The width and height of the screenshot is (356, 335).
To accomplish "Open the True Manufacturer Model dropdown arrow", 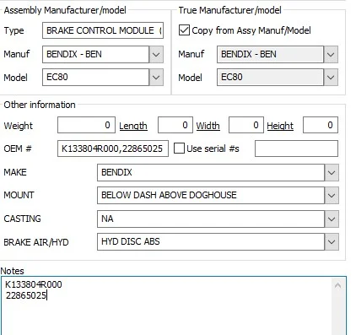I will point(331,78).
